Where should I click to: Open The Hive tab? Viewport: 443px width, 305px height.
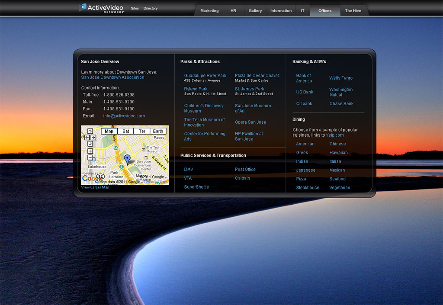353,11
